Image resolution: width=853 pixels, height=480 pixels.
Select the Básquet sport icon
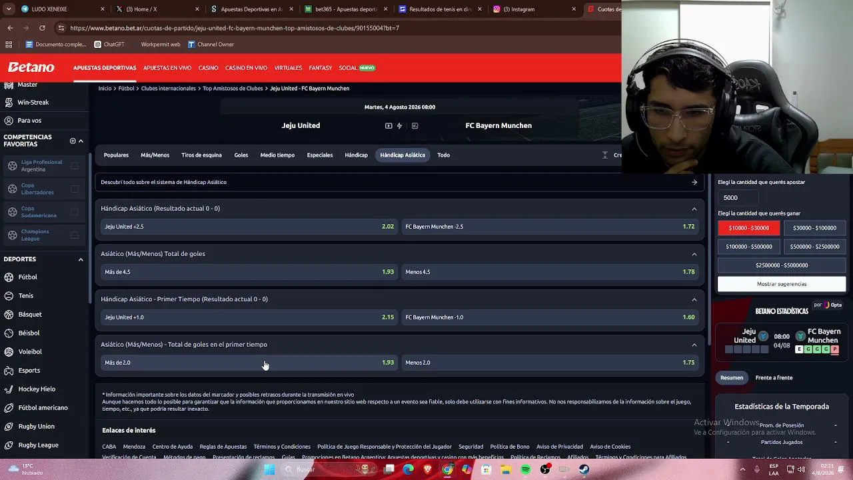[x=9, y=314]
